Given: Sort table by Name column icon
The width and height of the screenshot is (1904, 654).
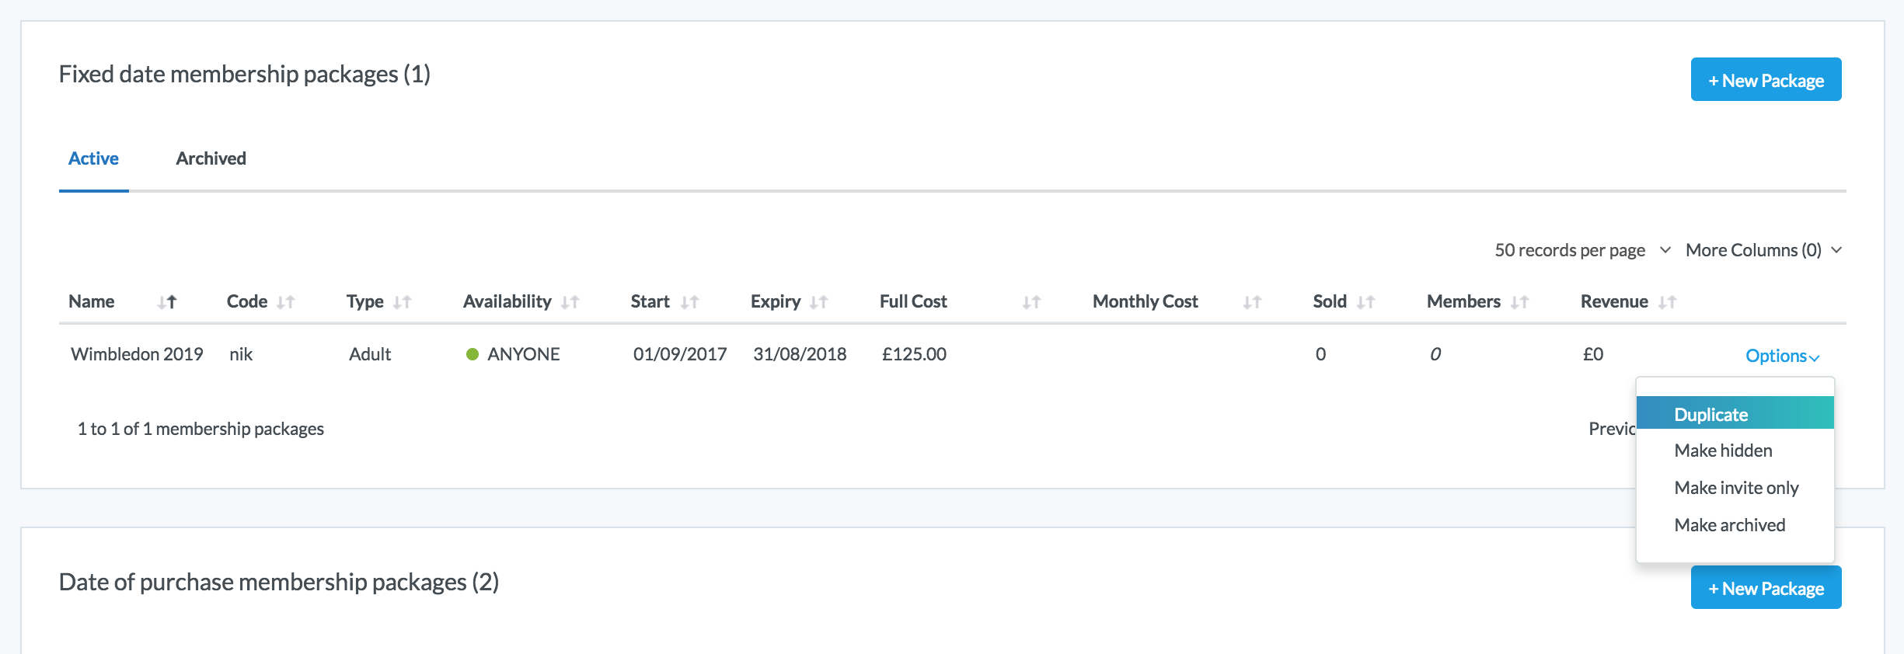Looking at the screenshot, I should click(x=167, y=302).
